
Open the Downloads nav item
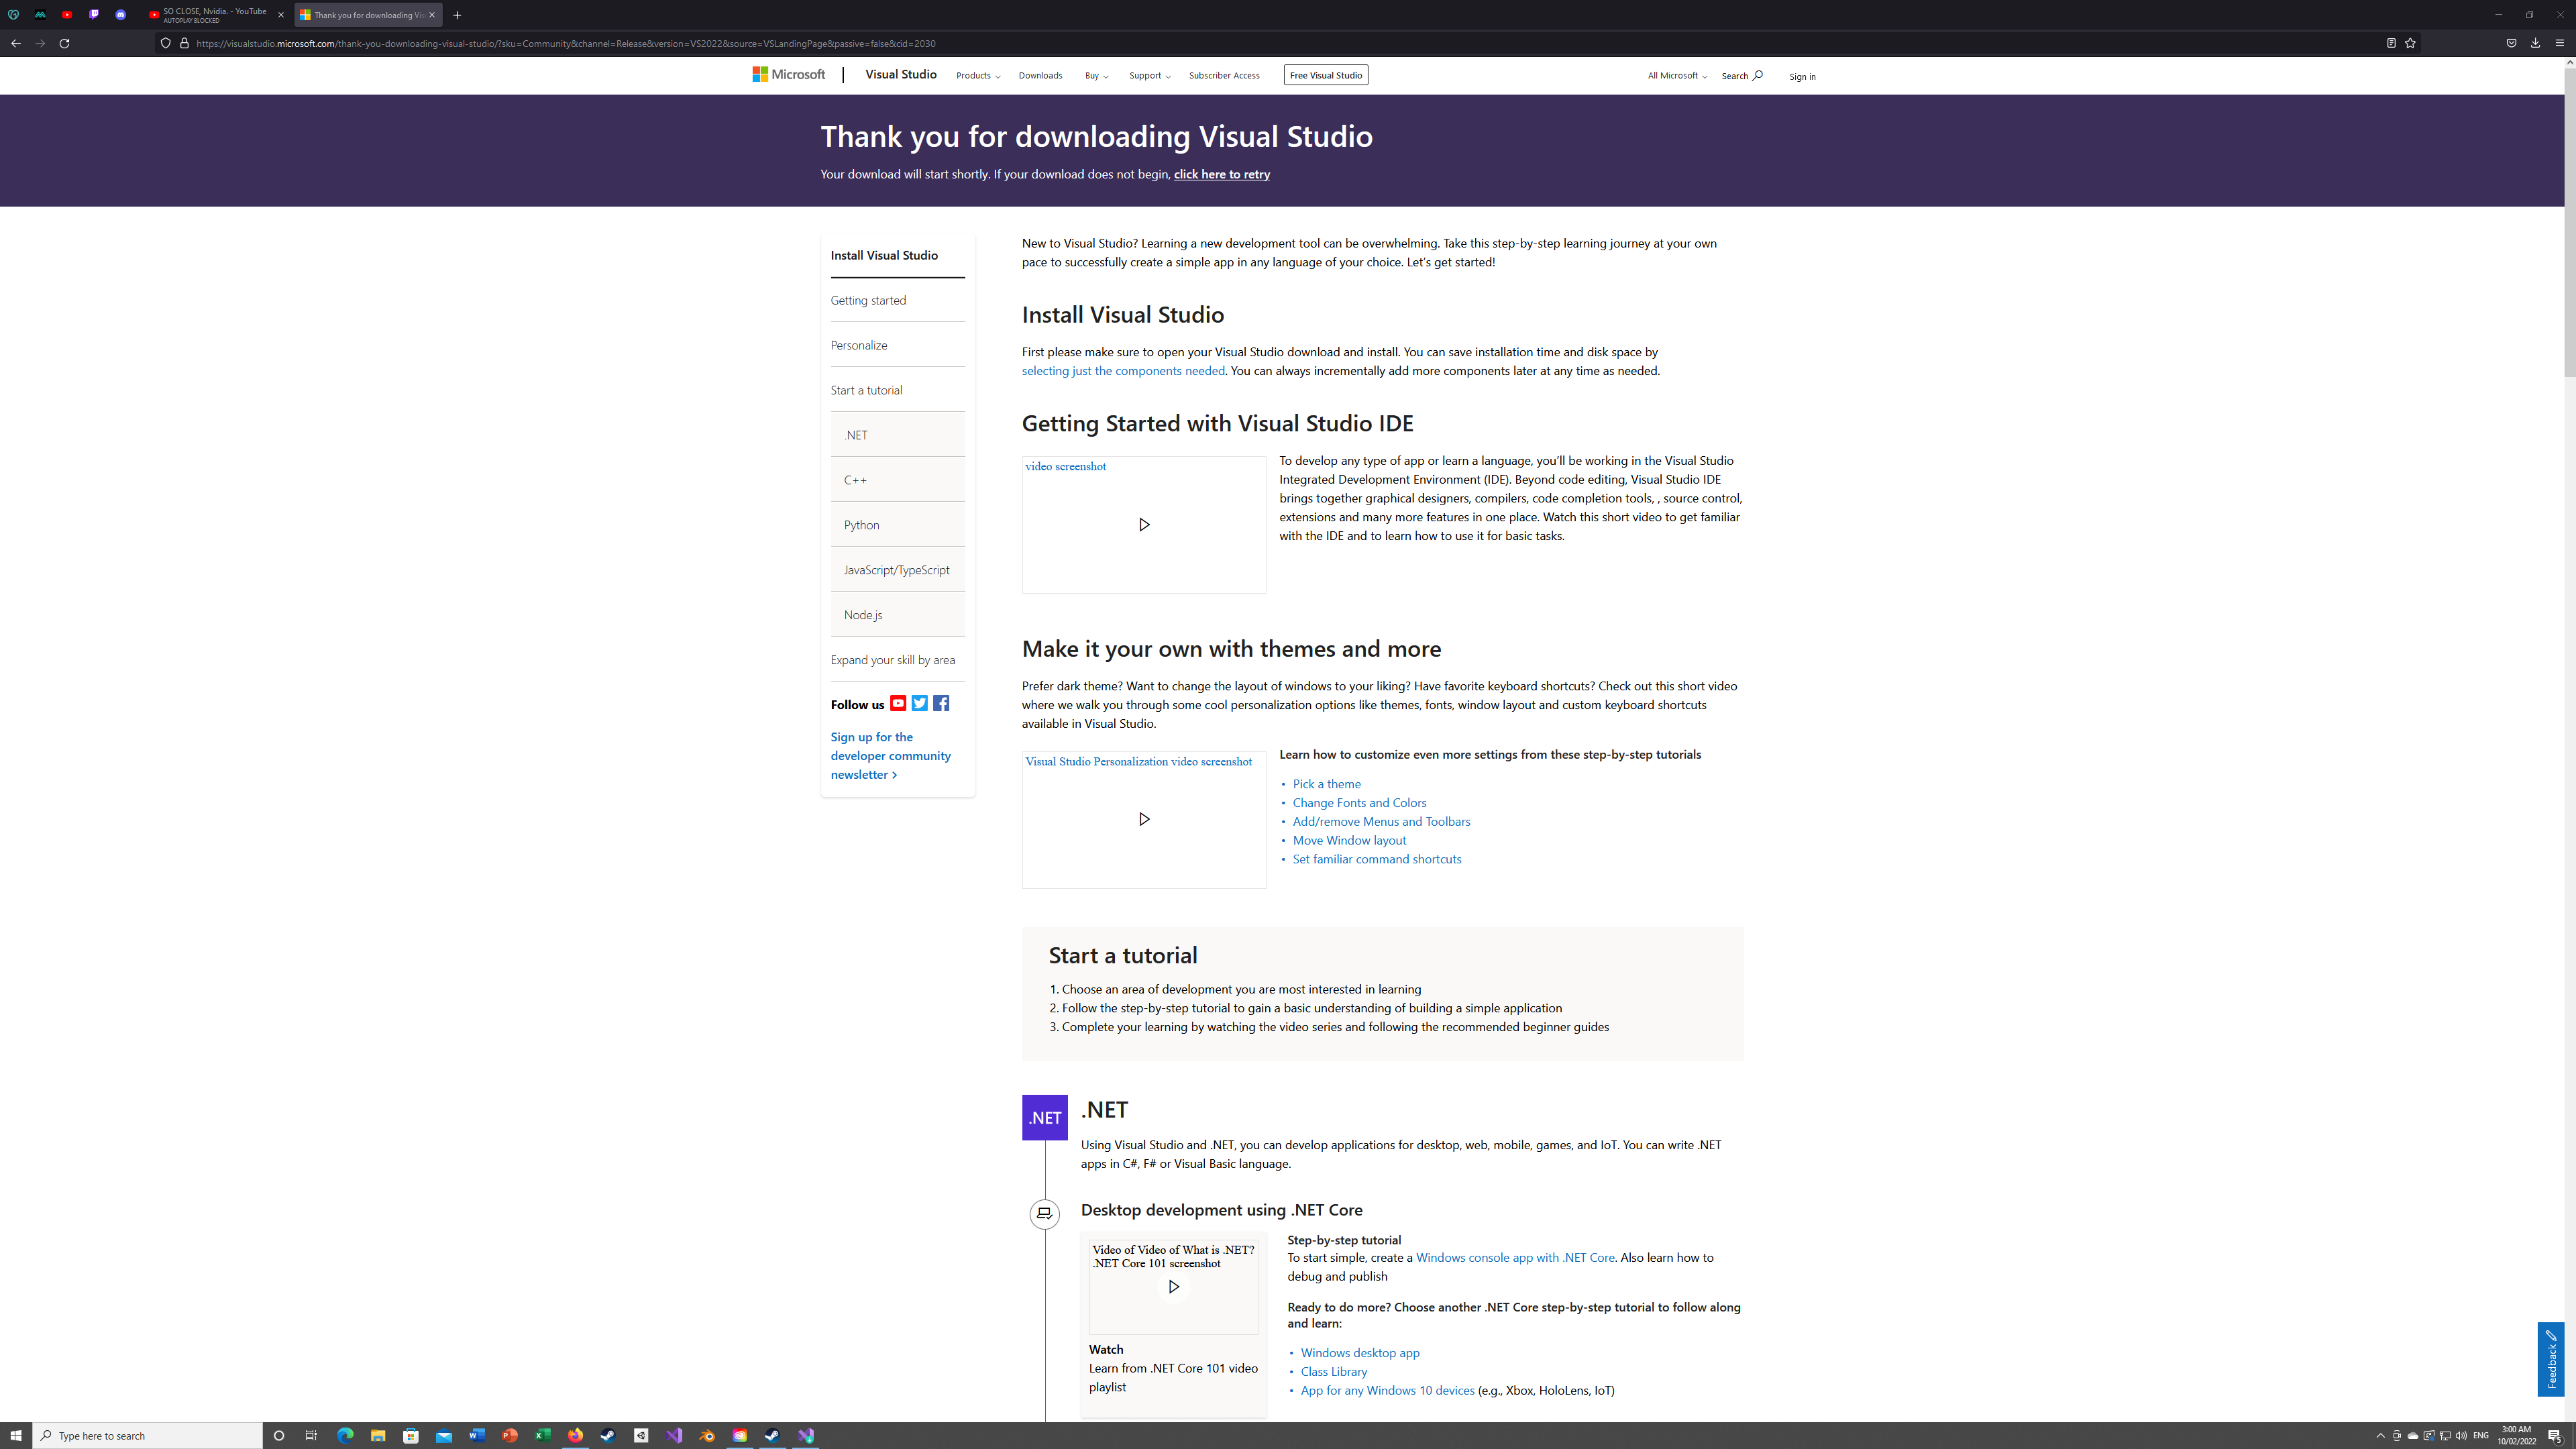1040,76
